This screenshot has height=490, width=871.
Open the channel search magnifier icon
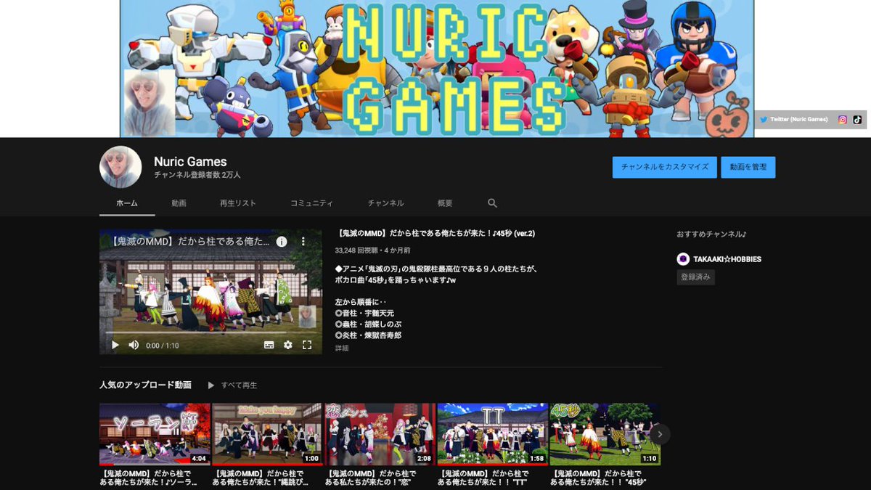tap(493, 203)
